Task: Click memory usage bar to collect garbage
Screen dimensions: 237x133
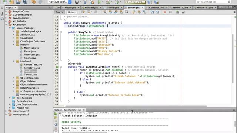Action: (135, 2)
